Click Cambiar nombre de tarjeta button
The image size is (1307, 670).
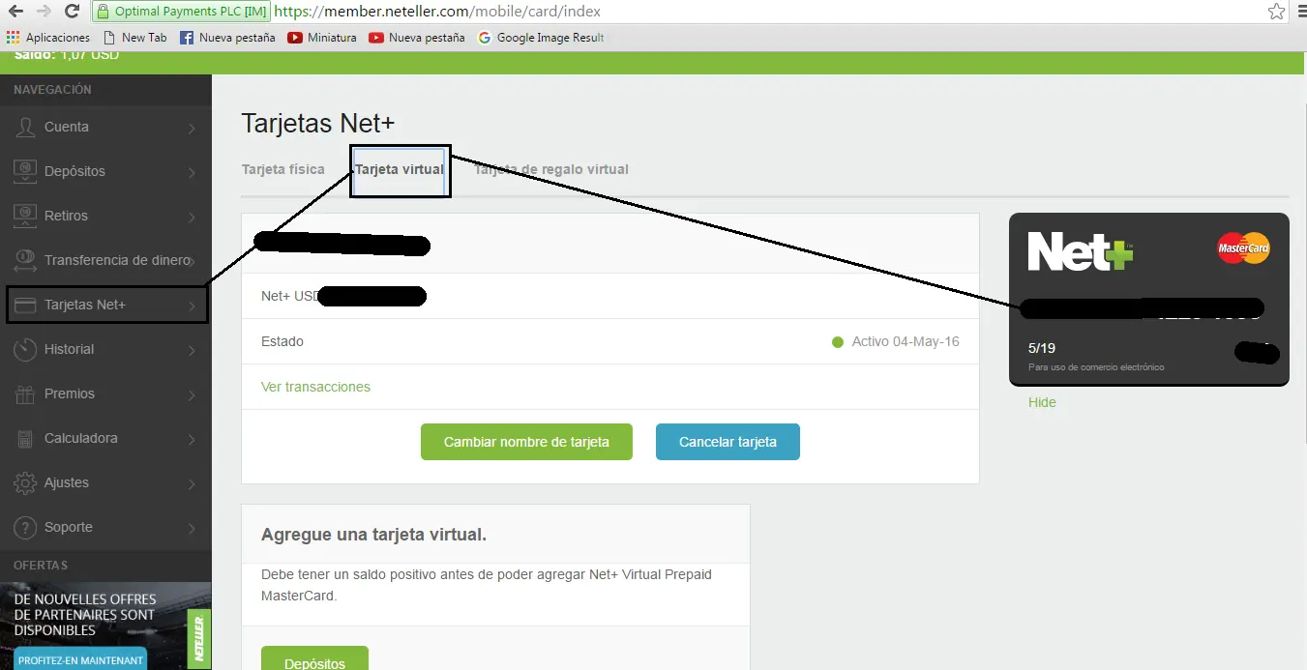[x=526, y=442]
